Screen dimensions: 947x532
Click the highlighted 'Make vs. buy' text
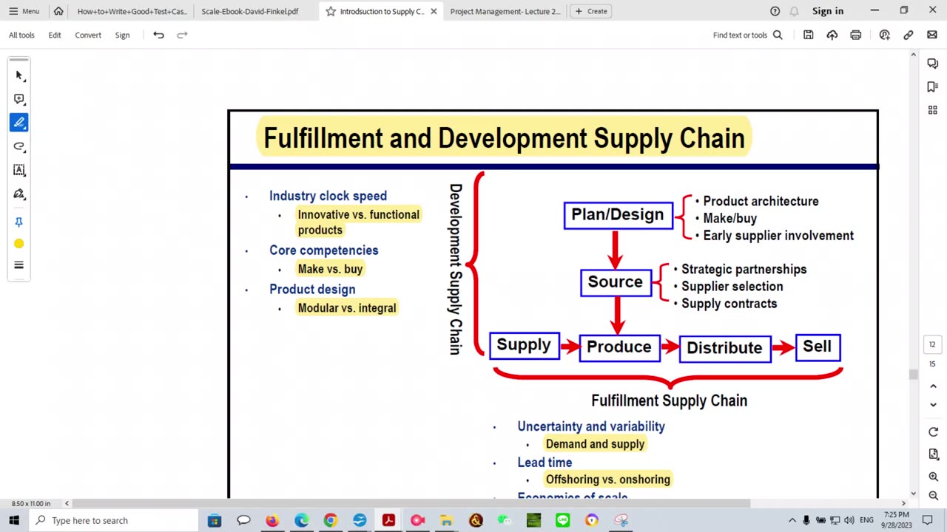[330, 269]
